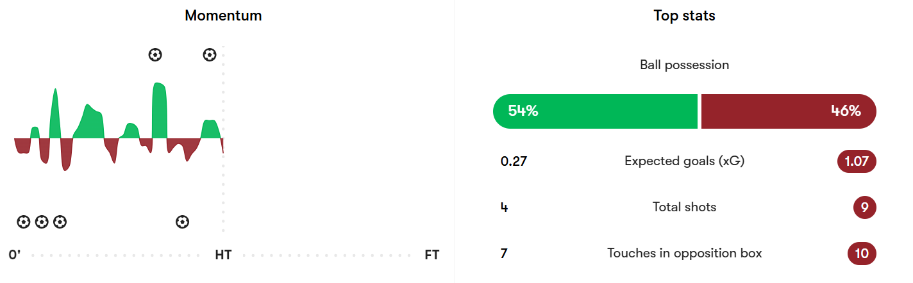Click the red 46% possession bar
This screenshot has width=913, height=283.
(x=789, y=111)
